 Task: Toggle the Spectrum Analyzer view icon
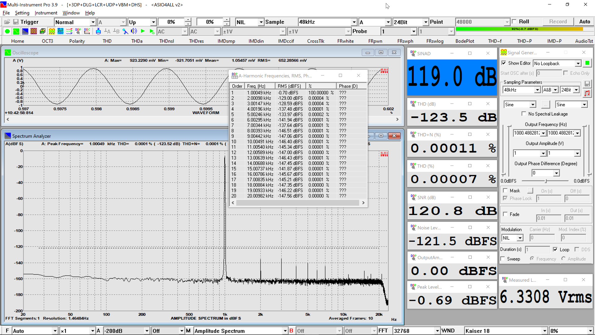click(x=25, y=31)
